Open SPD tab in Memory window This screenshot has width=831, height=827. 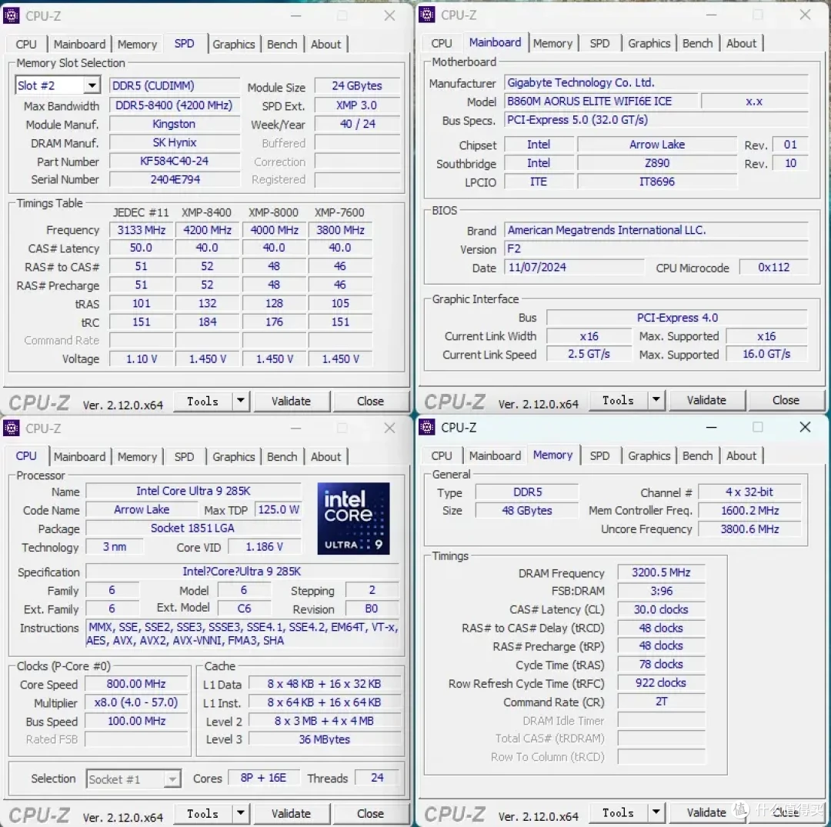599,455
